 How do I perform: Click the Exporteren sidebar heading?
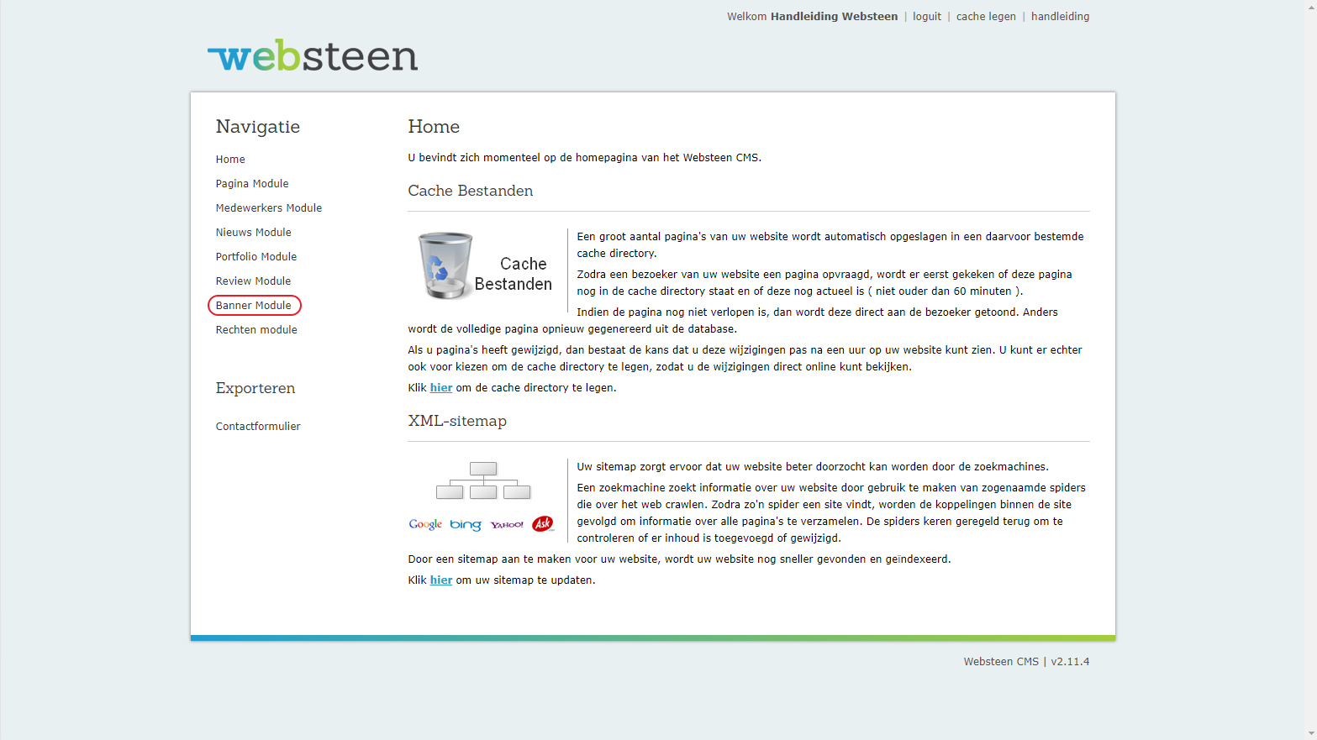coord(255,389)
